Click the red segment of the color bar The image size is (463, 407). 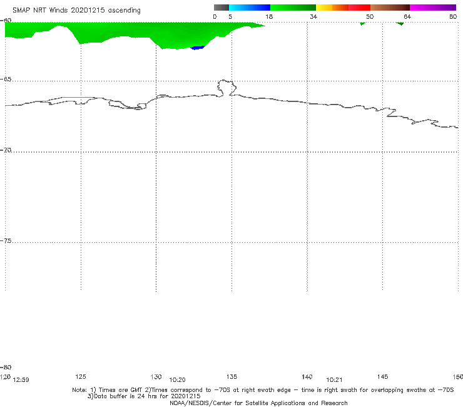point(359,8)
